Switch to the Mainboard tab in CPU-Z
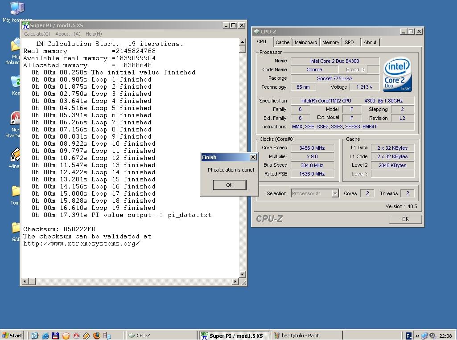Image resolution: width=457 pixels, height=340 pixels. tap(306, 42)
